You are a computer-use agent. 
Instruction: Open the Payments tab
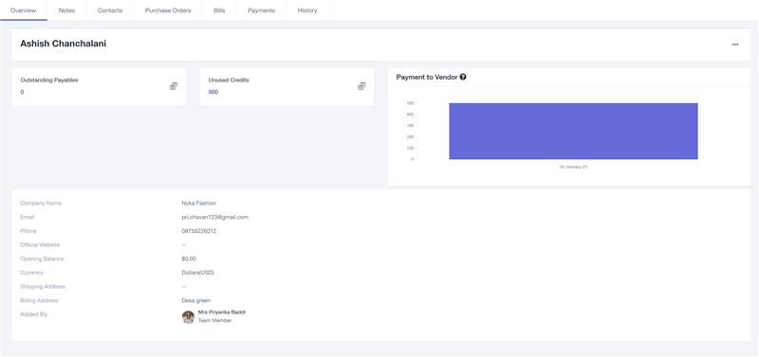262,10
